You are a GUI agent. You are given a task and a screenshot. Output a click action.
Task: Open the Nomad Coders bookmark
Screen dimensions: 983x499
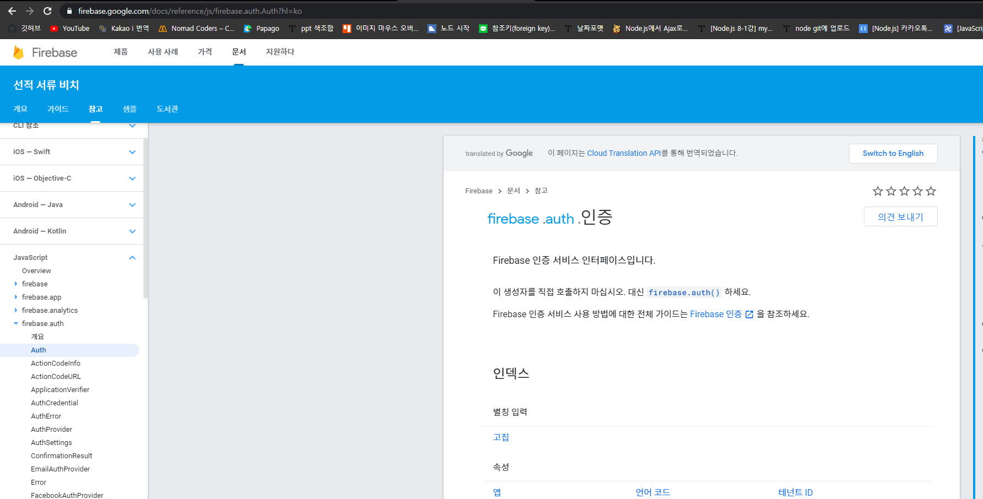pyautogui.click(x=196, y=29)
